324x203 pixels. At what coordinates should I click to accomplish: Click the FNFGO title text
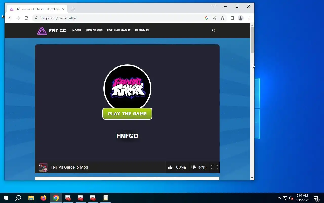click(x=127, y=136)
